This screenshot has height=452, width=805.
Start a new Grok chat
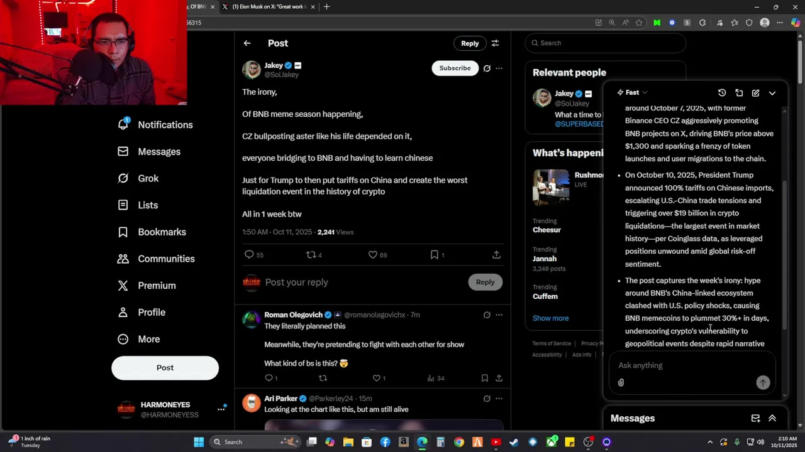[755, 93]
